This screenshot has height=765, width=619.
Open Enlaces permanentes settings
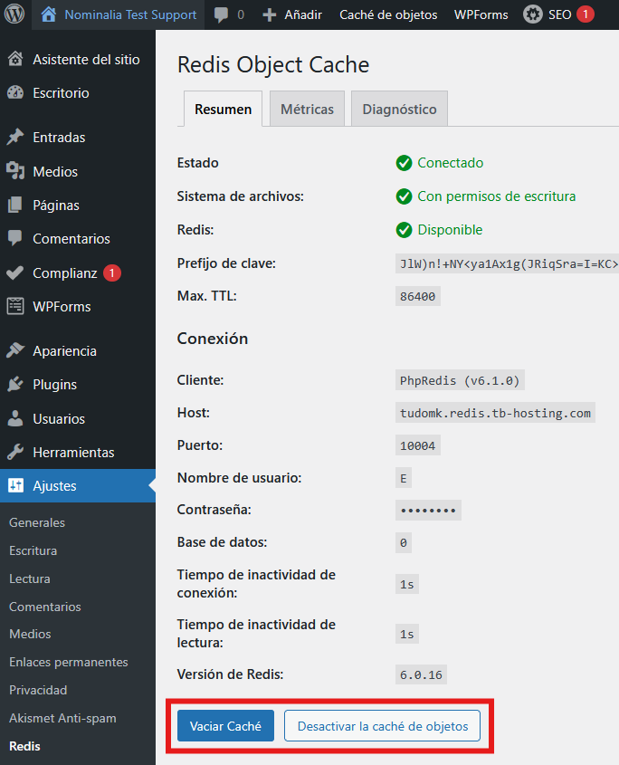click(x=69, y=662)
